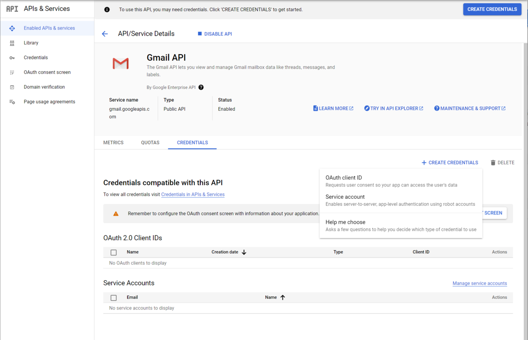Select the CREDENTIALS tab
Image resolution: width=528 pixels, height=340 pixels.
point(192,143)
